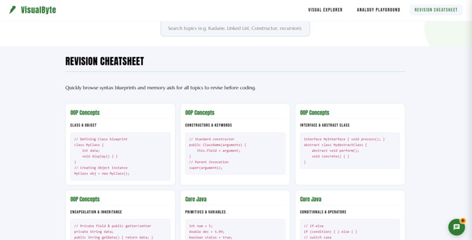The width and height of the screenshot is (472, 240).
Task: Click the Primitives & Variables subtitle
Action: [206, 212]
